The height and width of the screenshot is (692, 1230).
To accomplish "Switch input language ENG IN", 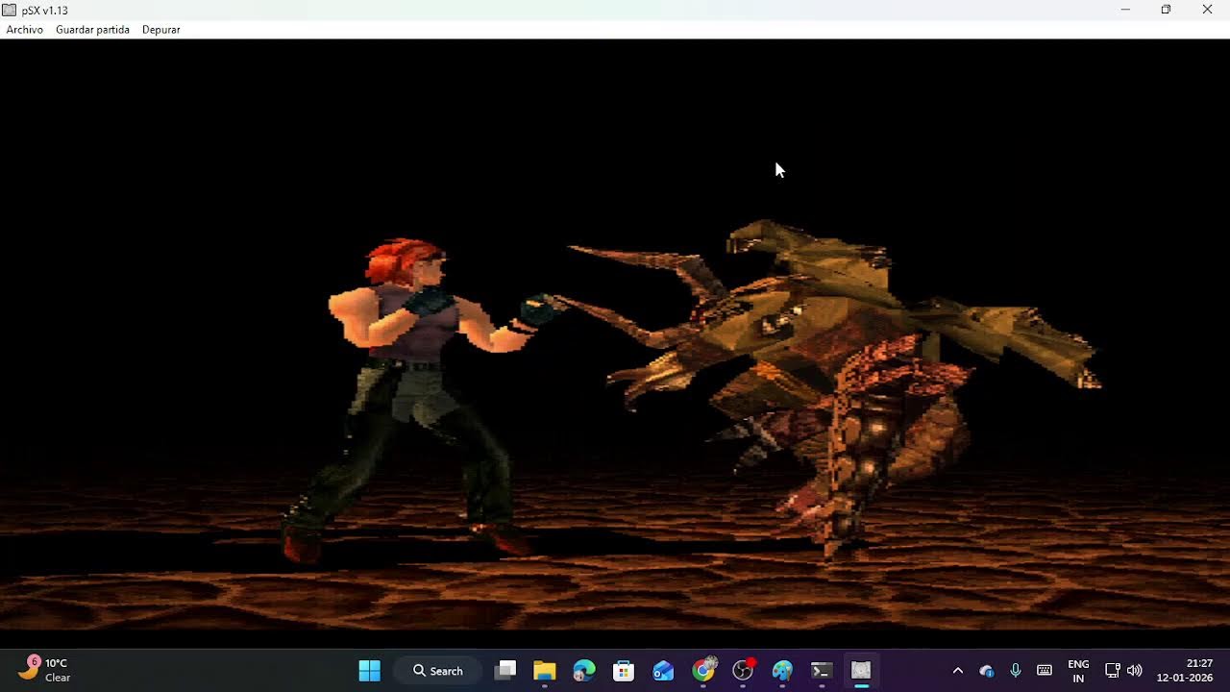I will click(1078, 671).
